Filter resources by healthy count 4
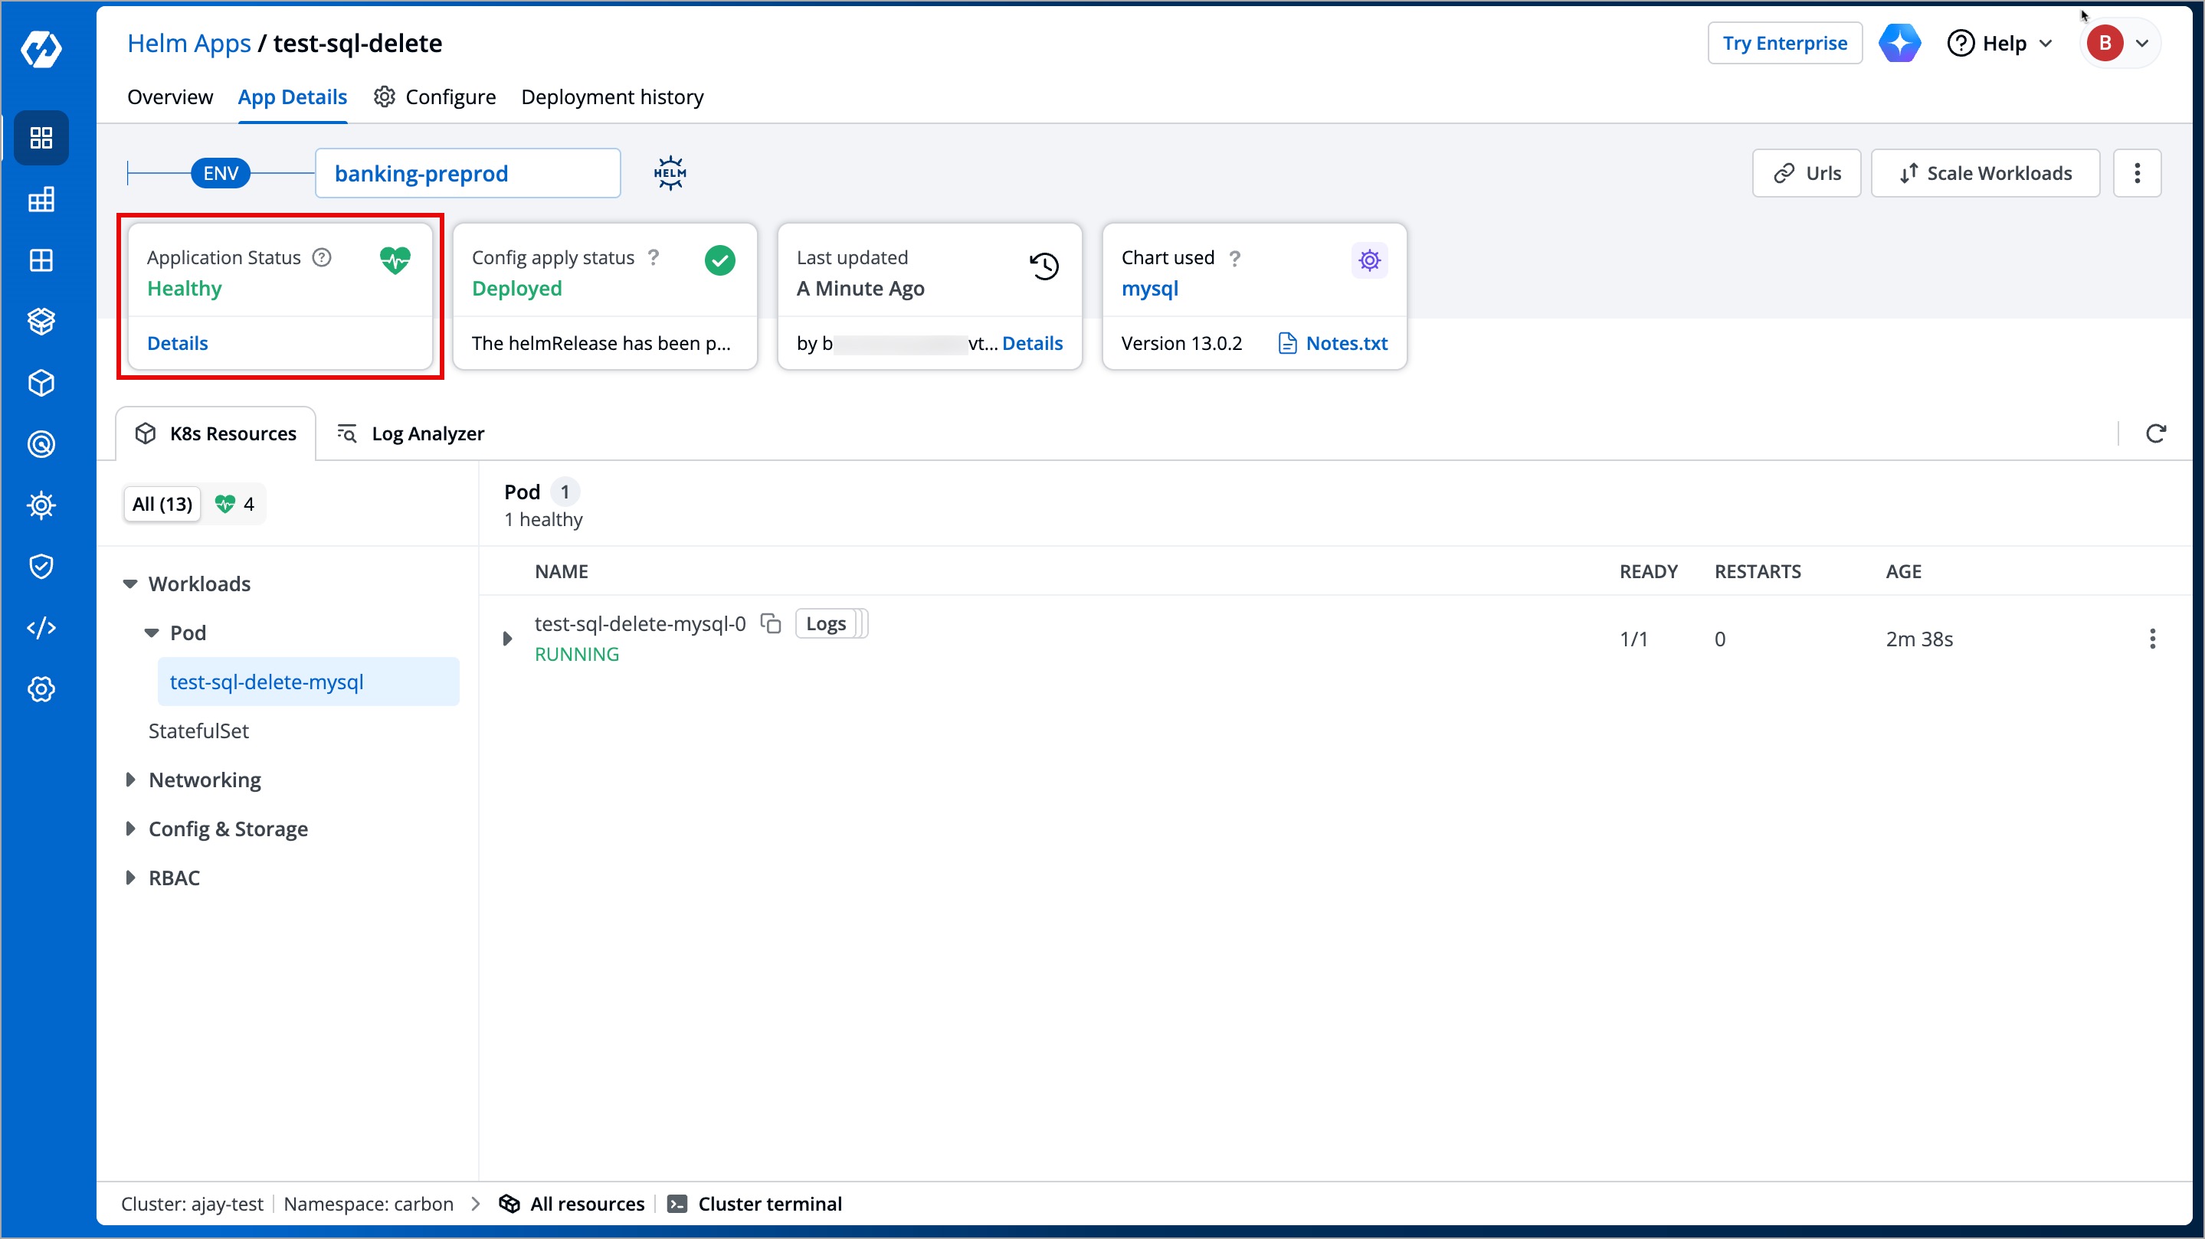 (x=235, y=504)
